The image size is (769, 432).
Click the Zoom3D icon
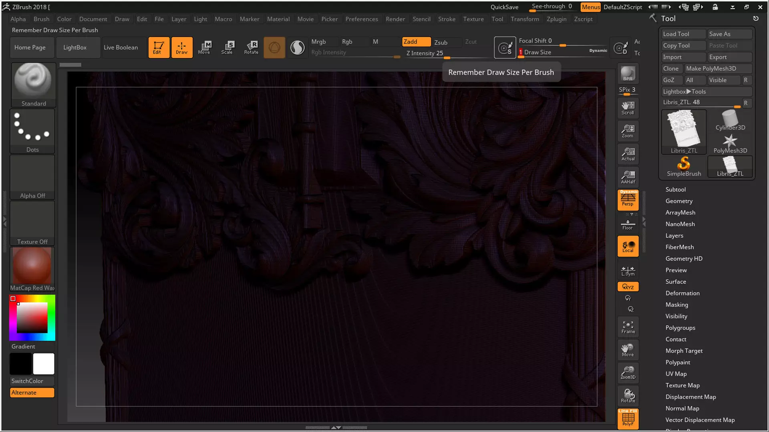[628, 372]
